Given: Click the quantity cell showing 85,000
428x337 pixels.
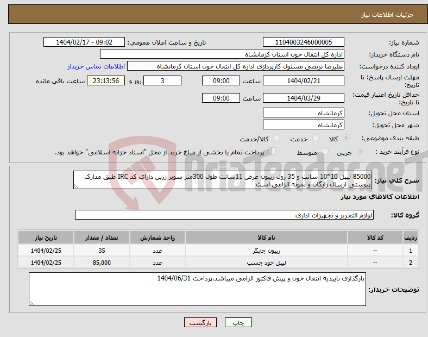Looking at the screenshot, I should [x=102, y=263].
